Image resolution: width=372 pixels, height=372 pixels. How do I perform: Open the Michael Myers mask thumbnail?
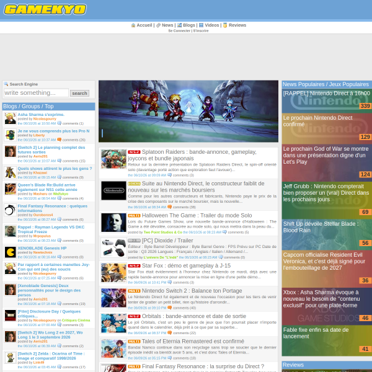pyautogui.click(x=113, y=223)
